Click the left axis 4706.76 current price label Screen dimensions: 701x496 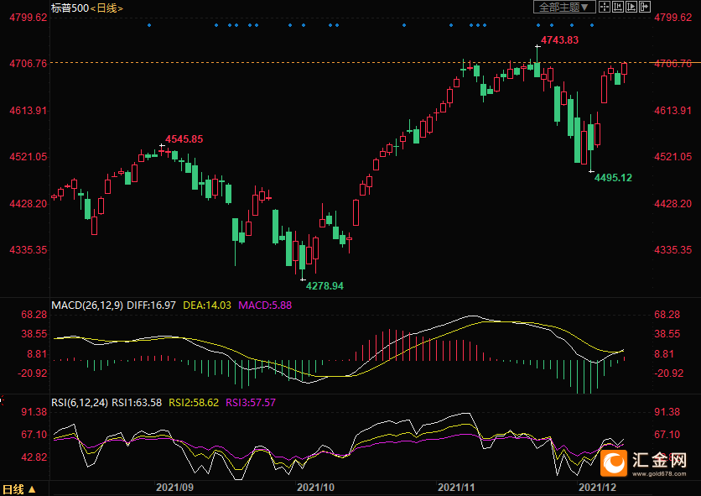coord(29,64)
